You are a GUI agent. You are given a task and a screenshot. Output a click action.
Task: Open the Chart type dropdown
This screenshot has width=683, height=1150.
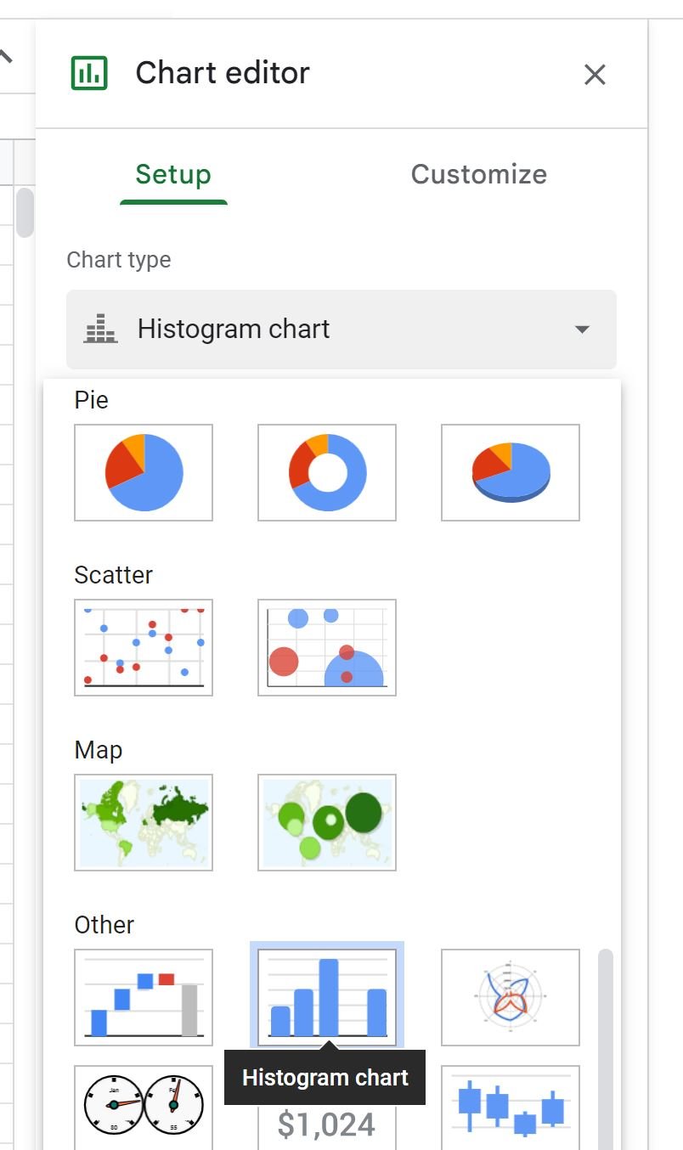341,330
